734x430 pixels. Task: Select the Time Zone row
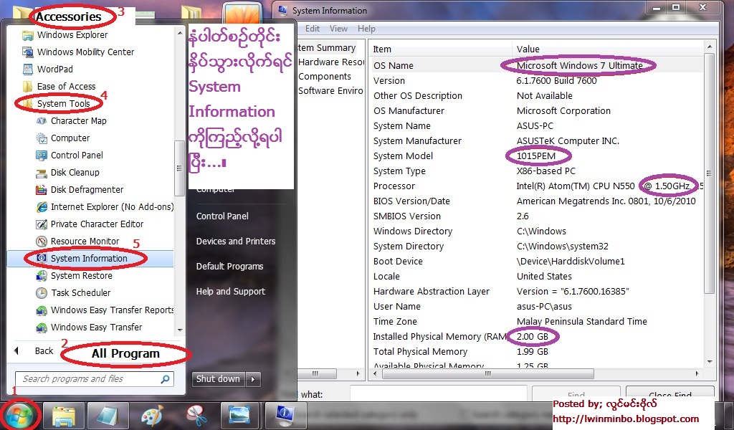tap(536, 322)
